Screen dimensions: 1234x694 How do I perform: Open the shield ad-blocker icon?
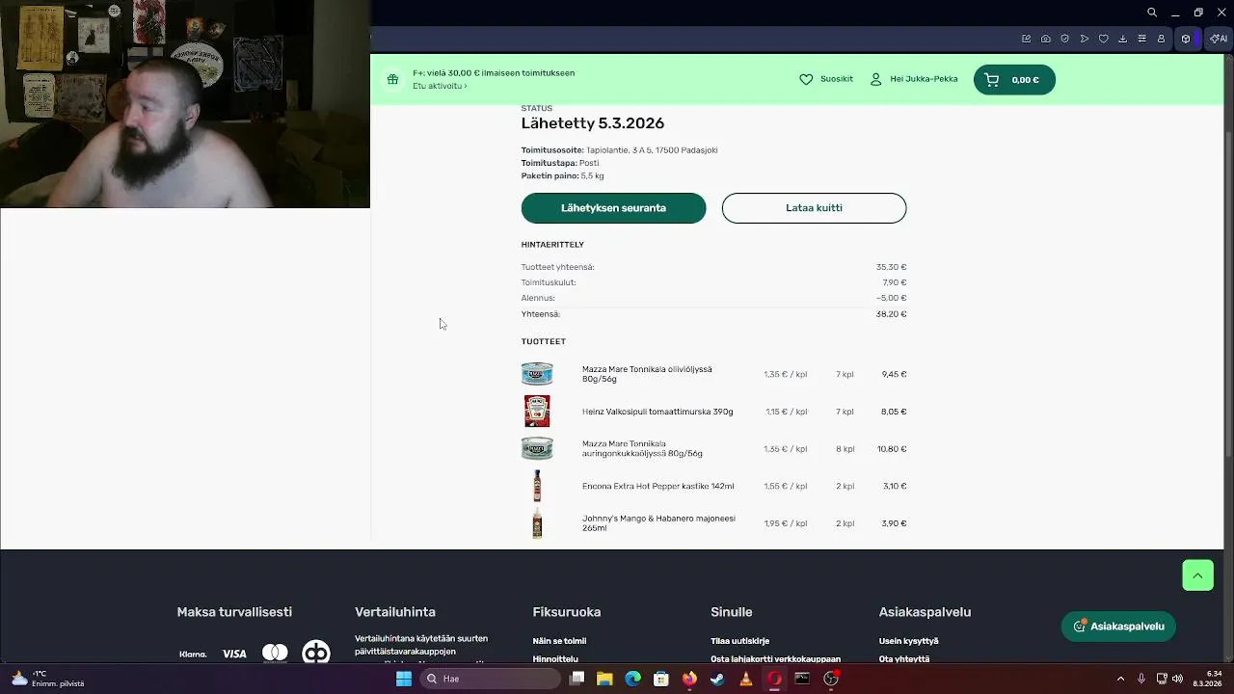1065,39
